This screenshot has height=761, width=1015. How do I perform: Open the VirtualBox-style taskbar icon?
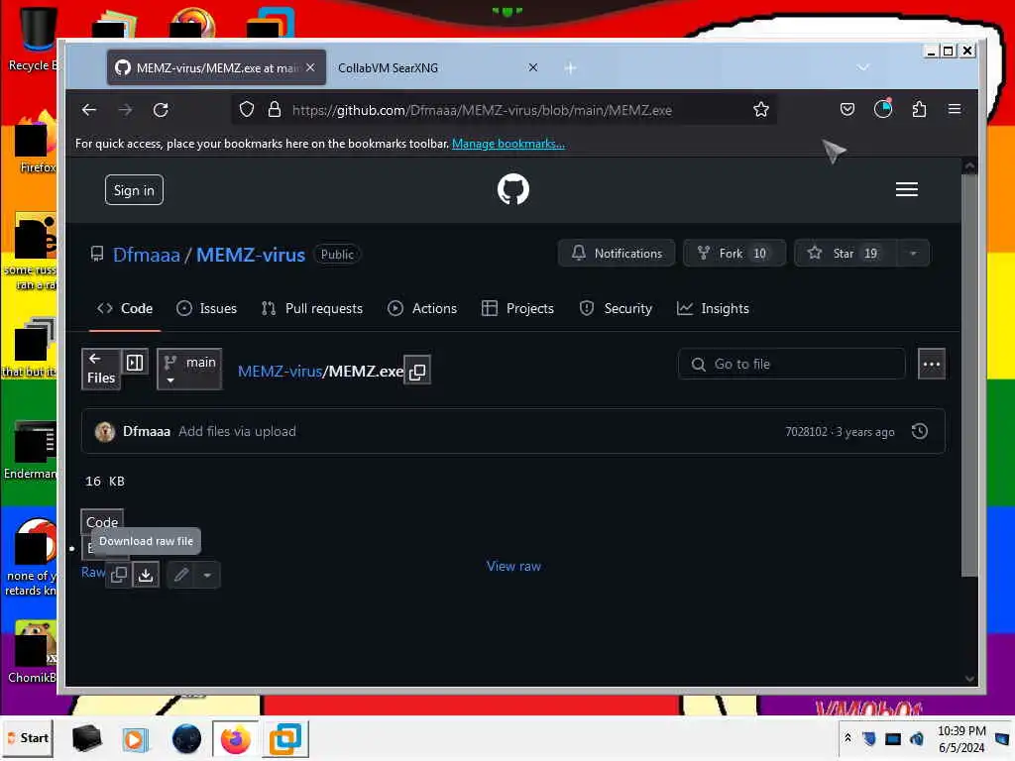click(x=285, y=739)
